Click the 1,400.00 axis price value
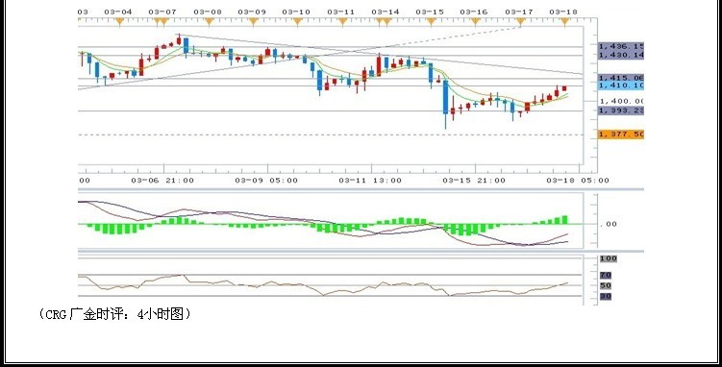This screenshot has height=367, width=722. click(622, 101)
